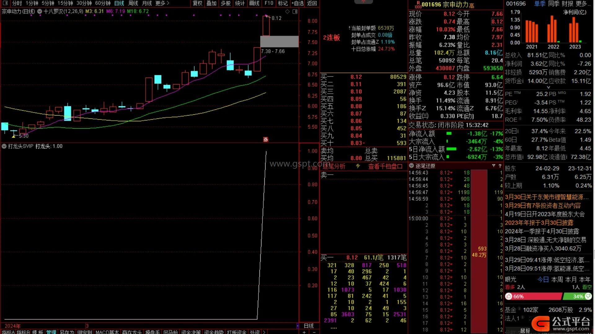The height and width of the screenshot is (334, 595).
Task: Select the 60分钟 period tab
Action: [x=103, y=3]
